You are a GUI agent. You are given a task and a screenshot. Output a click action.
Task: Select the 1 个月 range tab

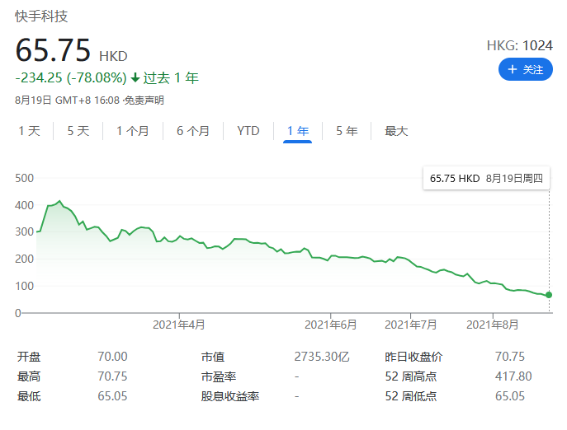coord(133,131)
